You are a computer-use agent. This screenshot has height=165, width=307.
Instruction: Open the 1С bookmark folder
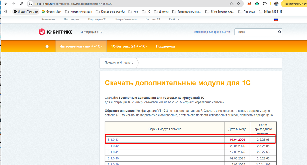146,12
